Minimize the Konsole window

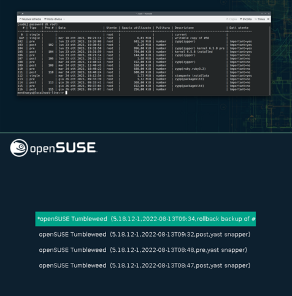[x=262, y=13]
